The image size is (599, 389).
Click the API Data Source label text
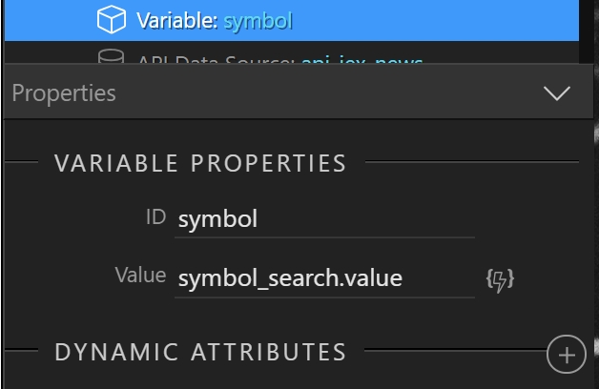pos(216,60)
